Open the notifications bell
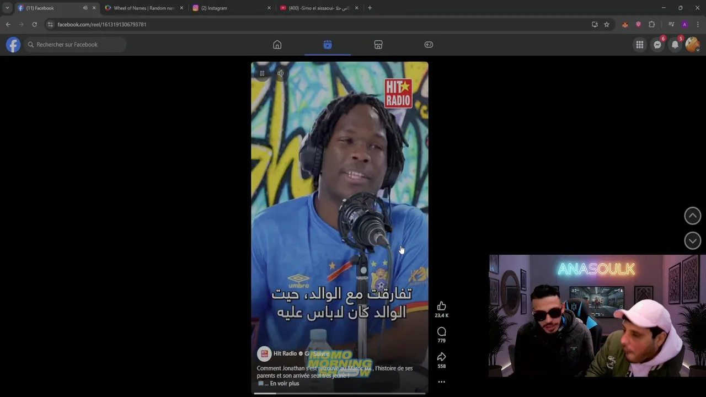 [x=675, y=45]
